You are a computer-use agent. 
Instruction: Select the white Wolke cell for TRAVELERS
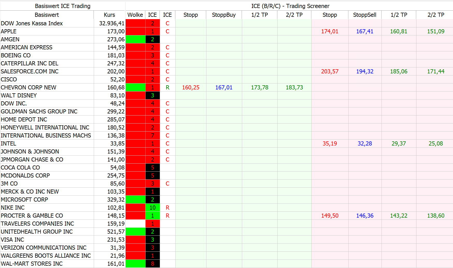135,224
